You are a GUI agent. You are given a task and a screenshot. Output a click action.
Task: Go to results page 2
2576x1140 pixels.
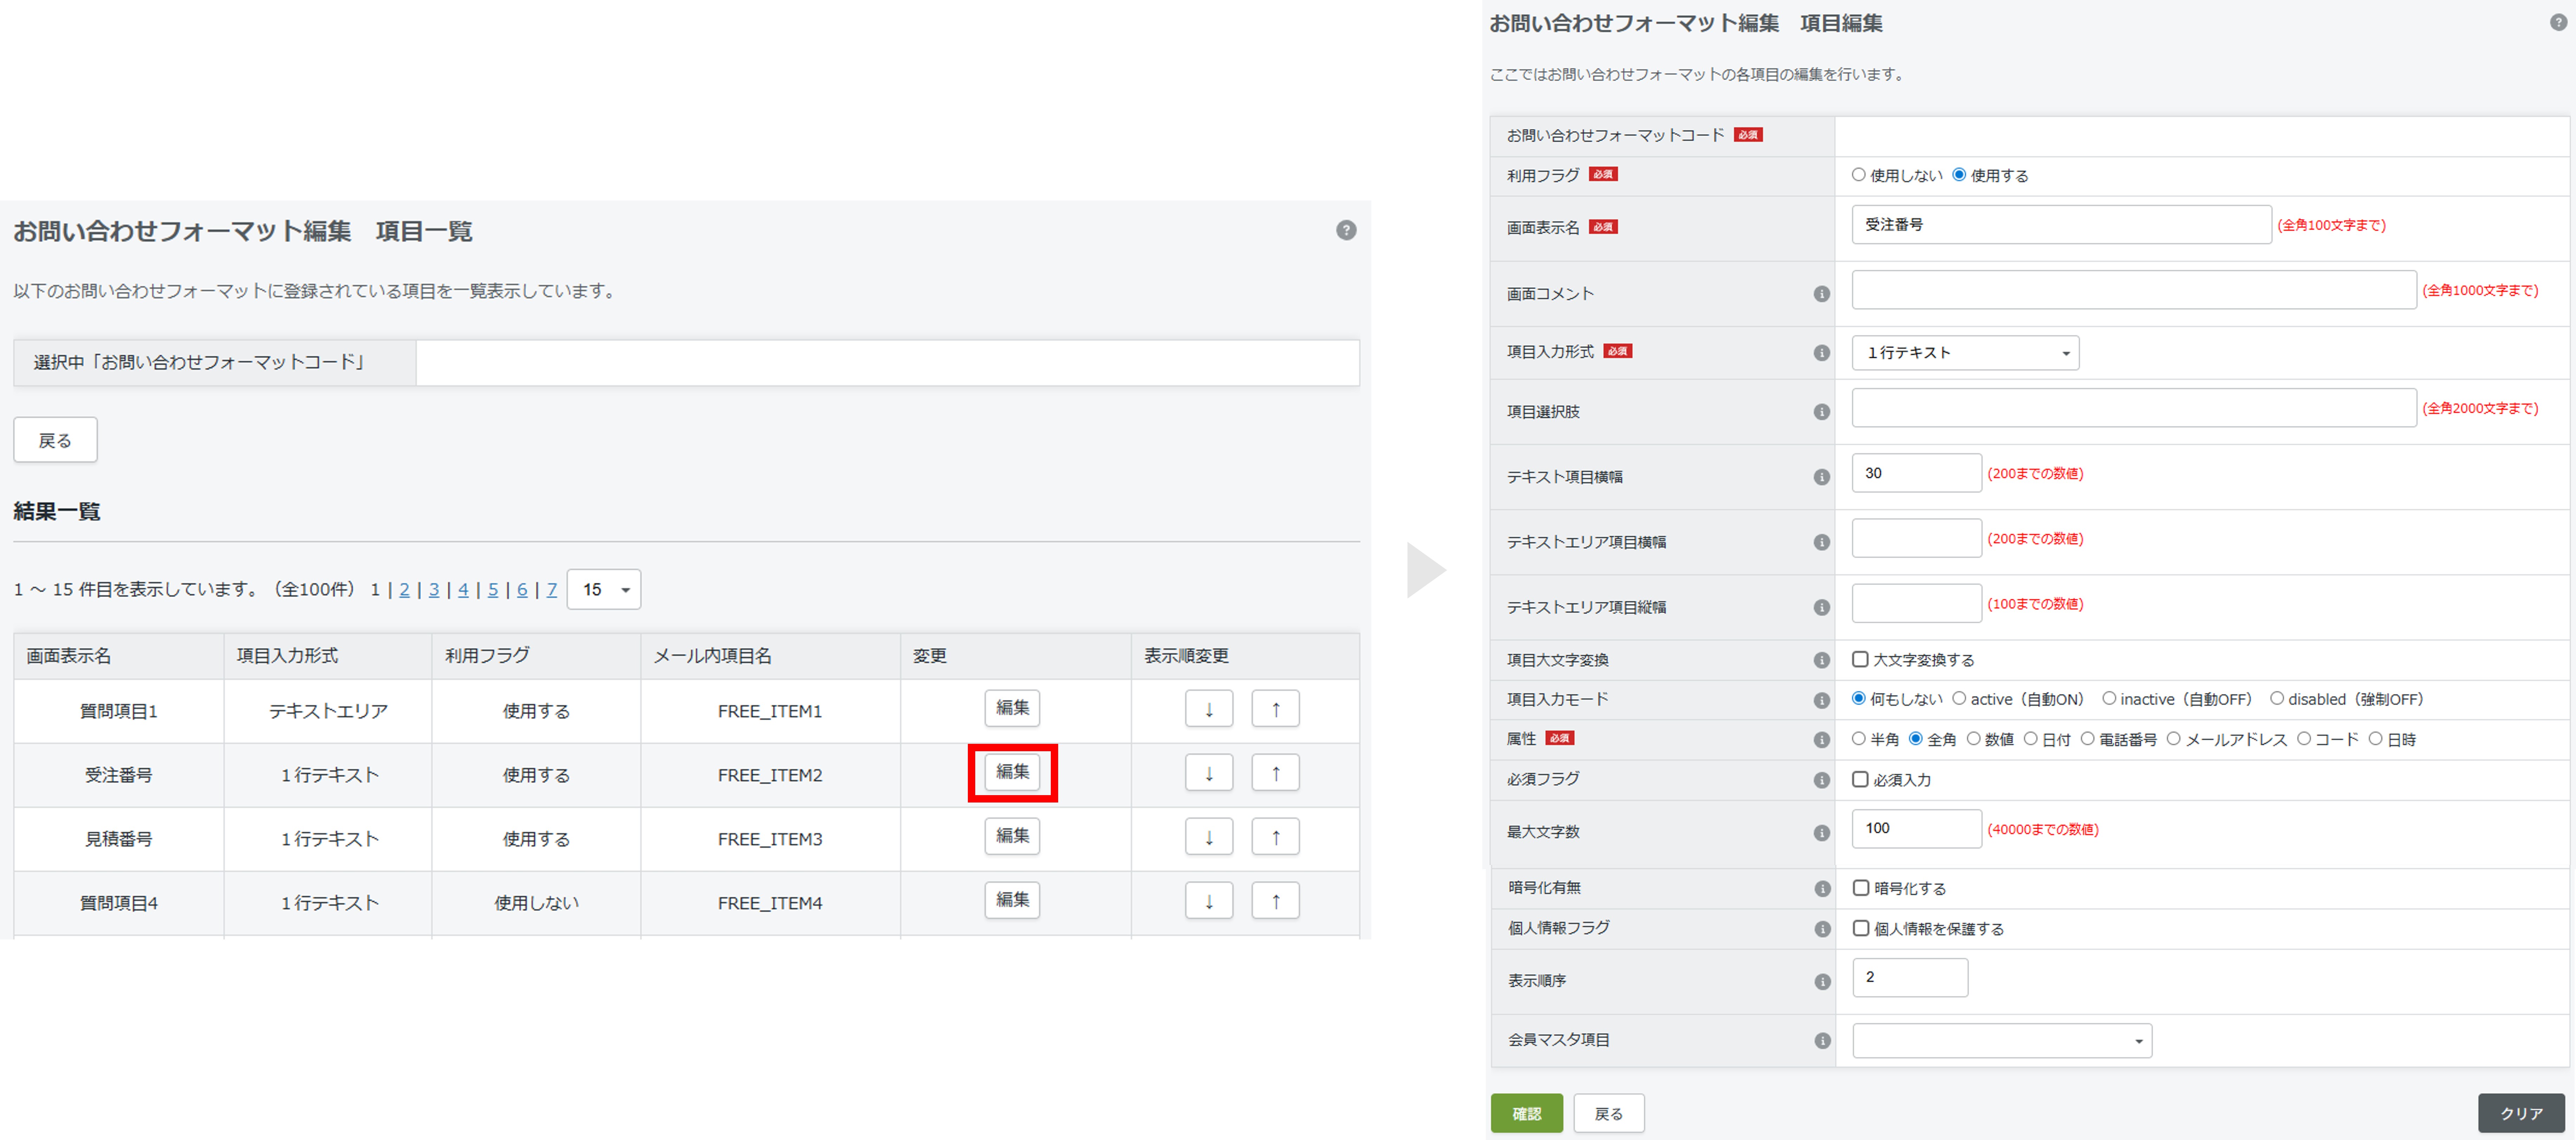tap(404, 589)
